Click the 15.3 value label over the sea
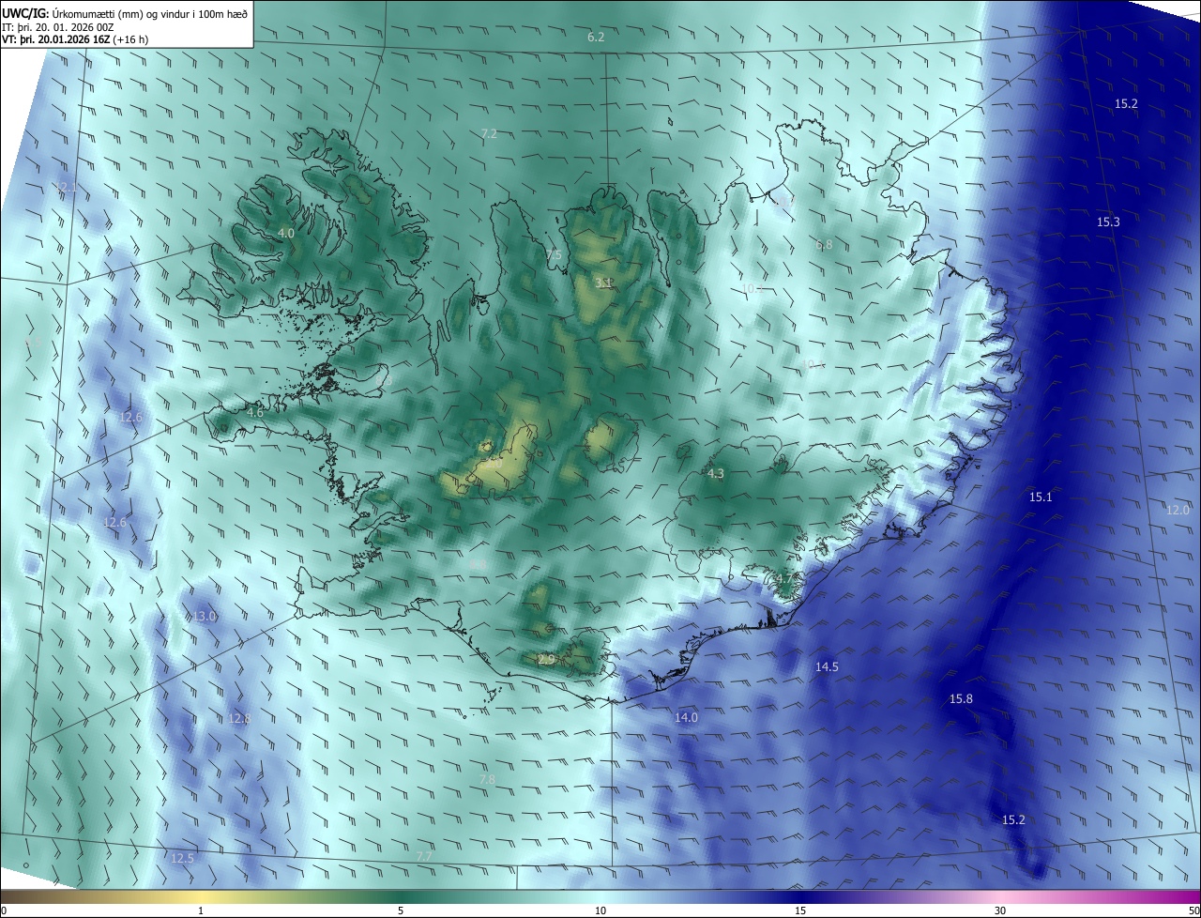 [x=1108, y=222]
